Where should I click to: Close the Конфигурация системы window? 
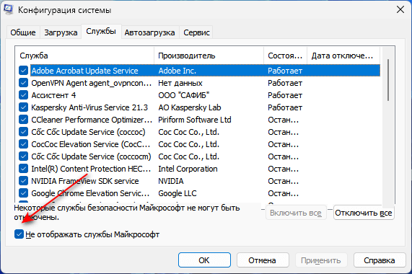point(400,9)
